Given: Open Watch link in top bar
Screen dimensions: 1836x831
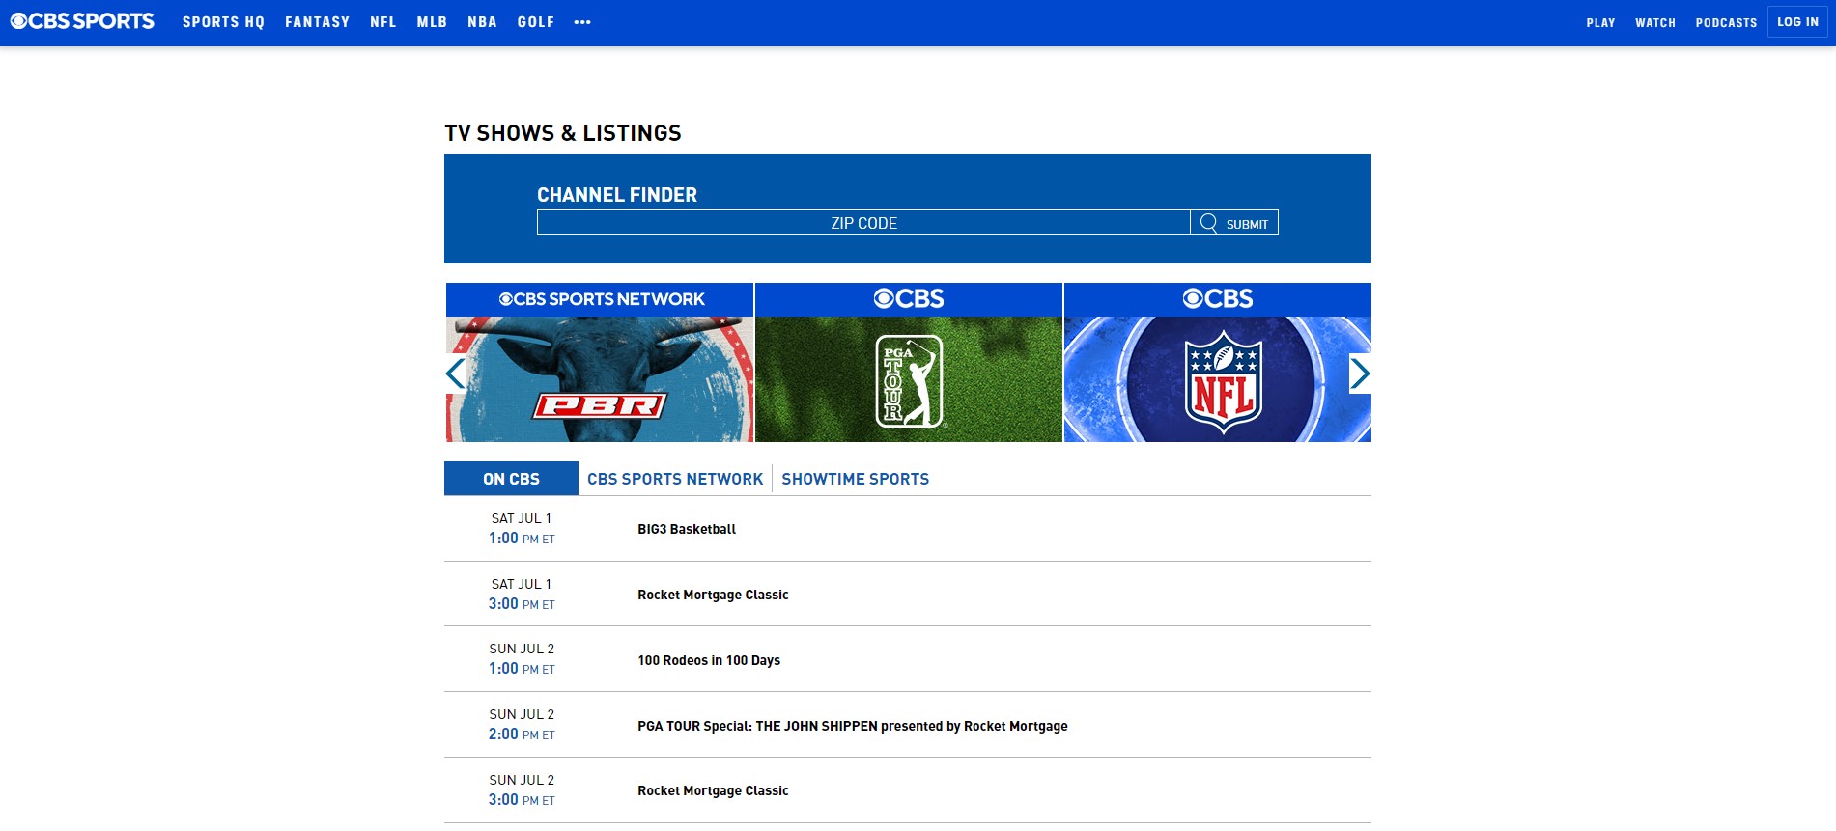Looking at the screenshot, I should point(1655,23).
